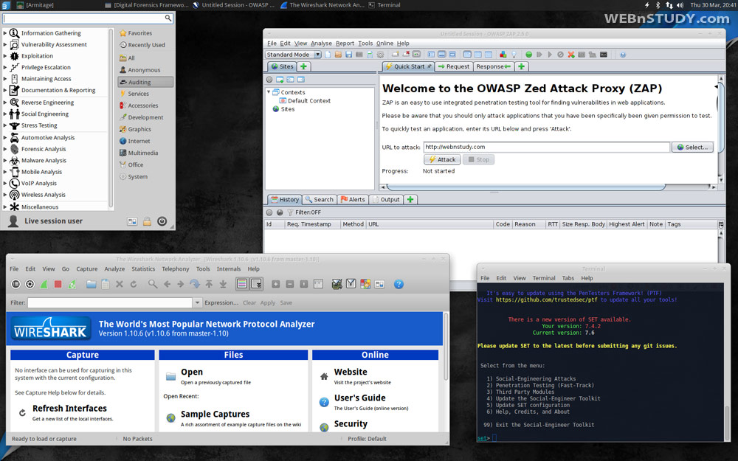Click the settings icon beside the padlock in menu
The width and height of the screenshot is (738, 461).
point(132,221)
